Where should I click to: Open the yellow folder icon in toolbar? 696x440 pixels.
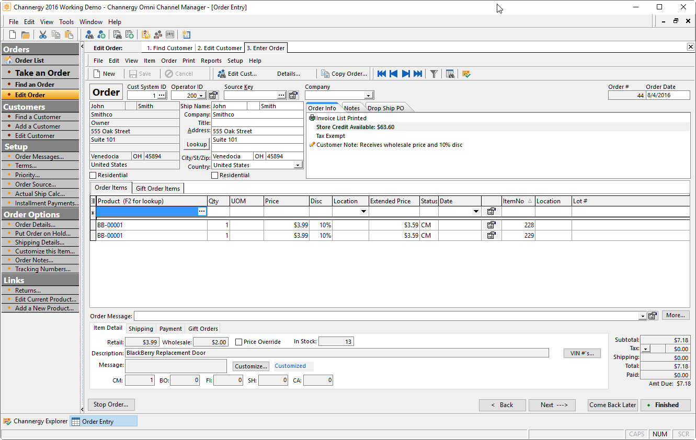tap(25, 35)
